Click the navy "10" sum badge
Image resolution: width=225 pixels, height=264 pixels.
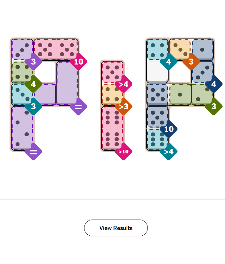coord(169,129)
